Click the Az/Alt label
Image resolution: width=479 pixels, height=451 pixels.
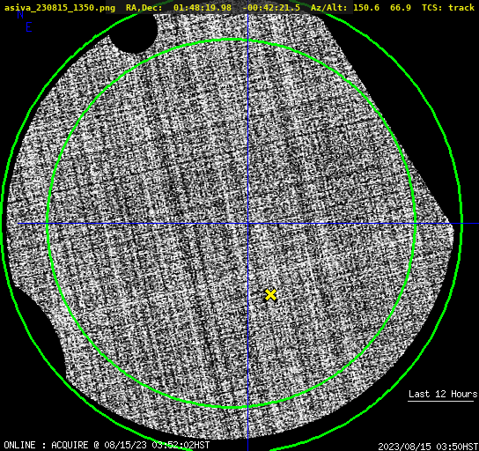pyautogui.click(x=329, y=7)
